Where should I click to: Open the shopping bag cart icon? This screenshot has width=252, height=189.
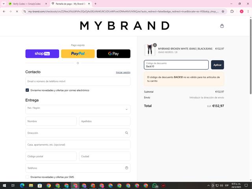pos(222,26)
